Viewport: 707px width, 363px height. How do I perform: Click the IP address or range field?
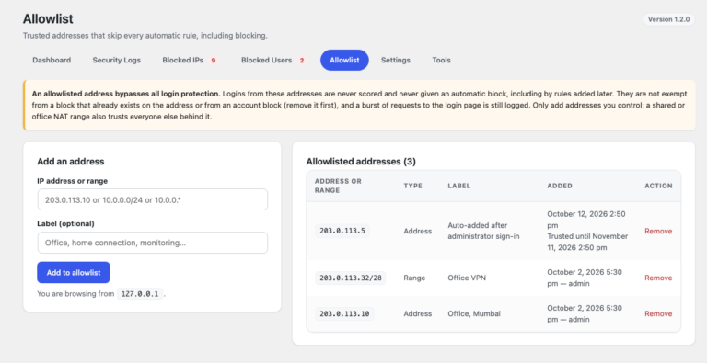coord(153,199)
